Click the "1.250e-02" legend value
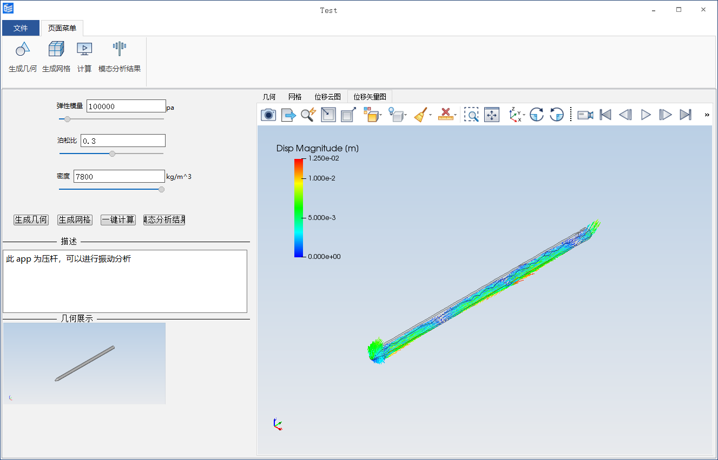 click(x=324, y=158)
